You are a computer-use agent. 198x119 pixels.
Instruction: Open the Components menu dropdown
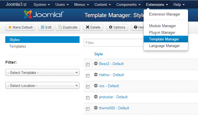coord(128,5)
